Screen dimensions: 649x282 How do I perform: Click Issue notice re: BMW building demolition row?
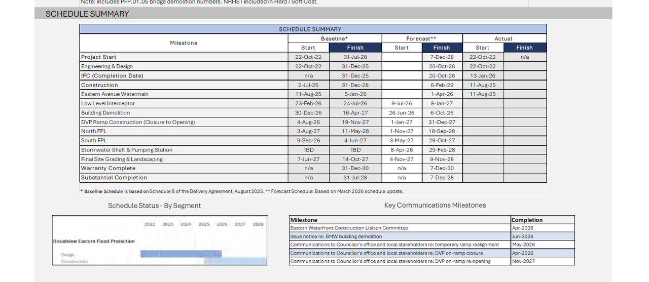(x=400, y=236)
